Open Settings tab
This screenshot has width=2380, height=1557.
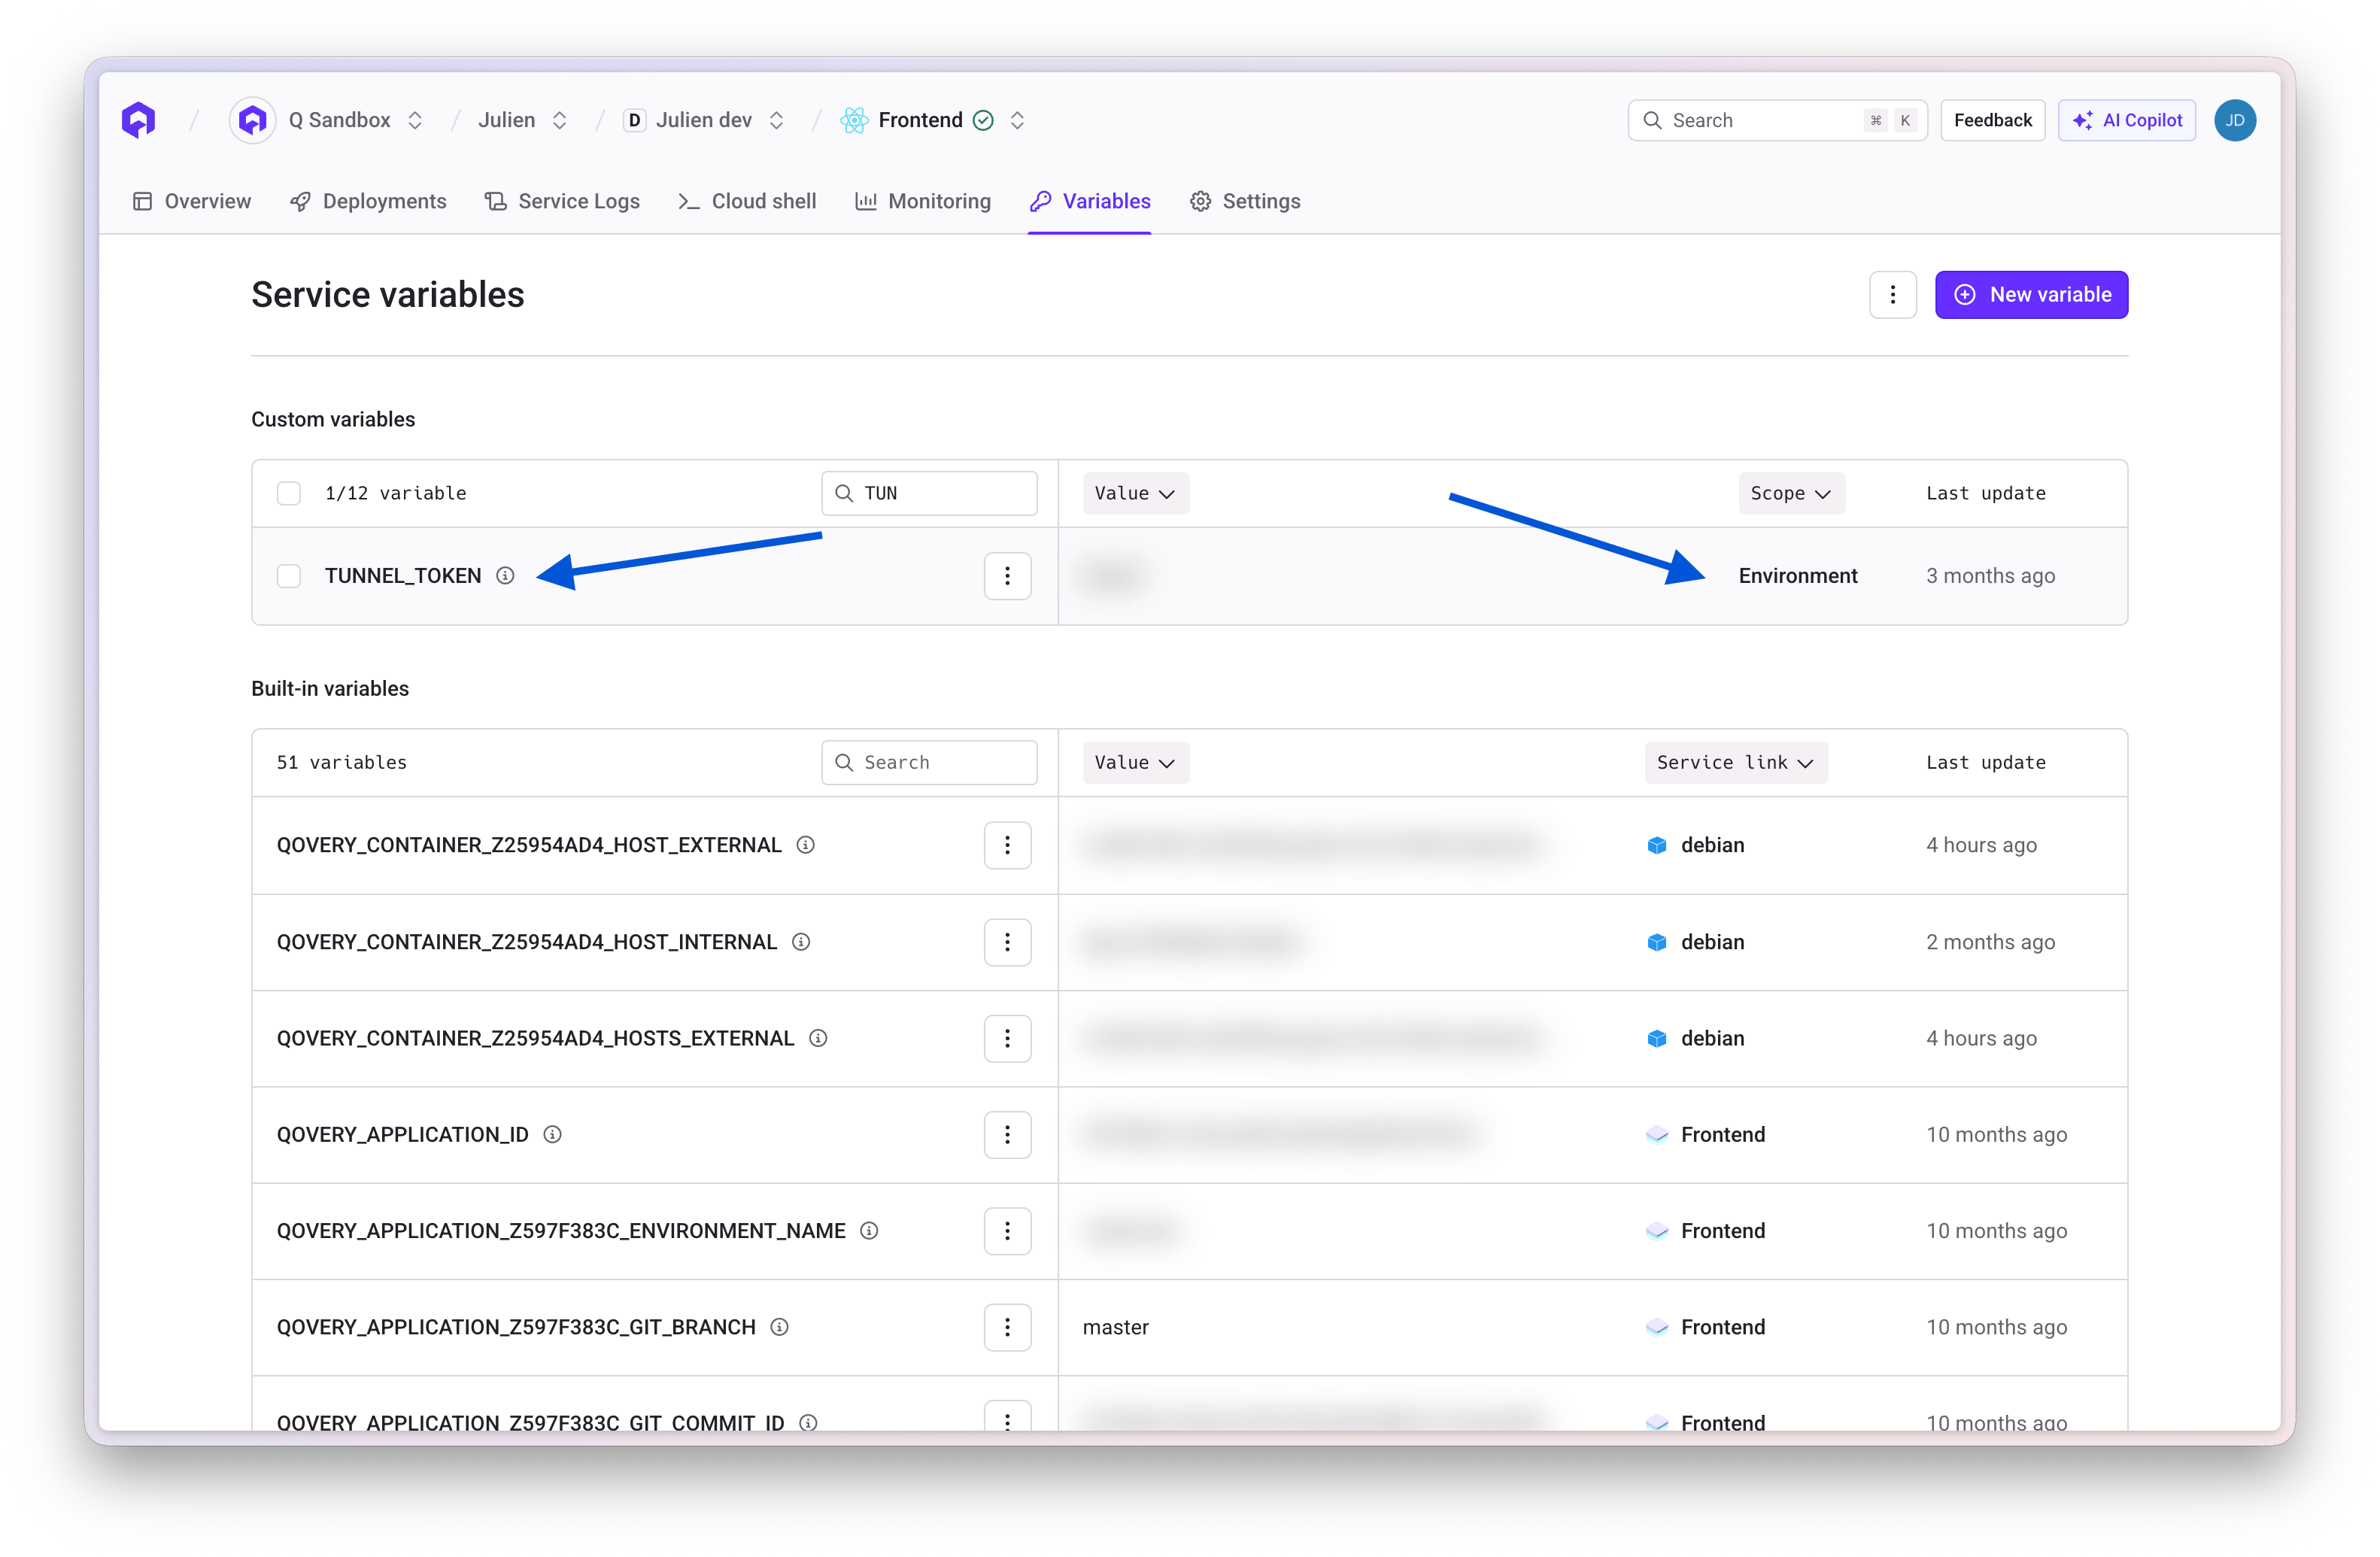[x=1244, y=201]
